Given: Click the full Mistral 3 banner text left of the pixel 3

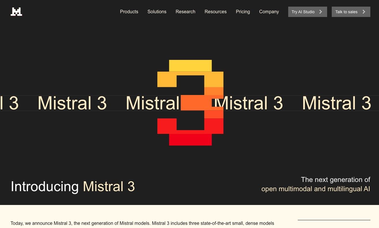Looking at the screenshot, I should coord(72,103).
